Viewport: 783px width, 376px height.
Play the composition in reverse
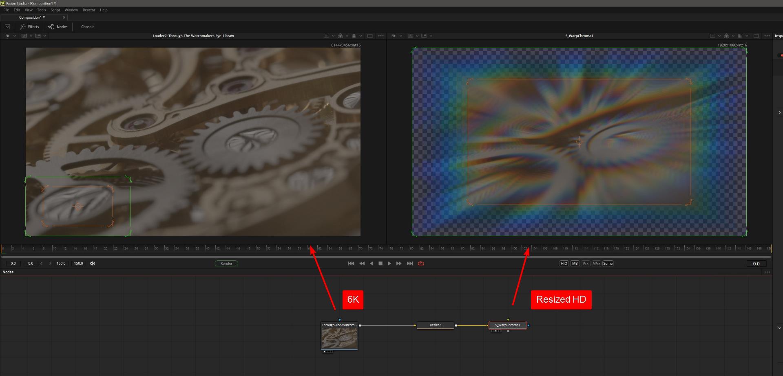tap(371, 264)
